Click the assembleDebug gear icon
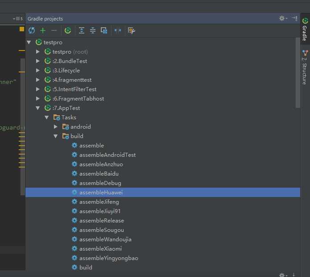Screen dimensions: 310x277 [x=74, y=183]
